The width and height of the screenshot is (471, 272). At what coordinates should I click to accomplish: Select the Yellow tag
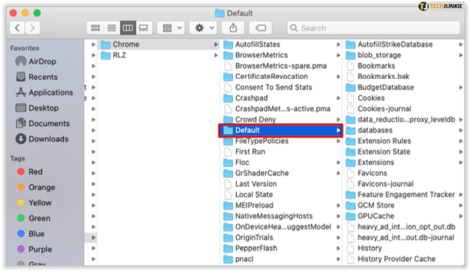(34, 202)
